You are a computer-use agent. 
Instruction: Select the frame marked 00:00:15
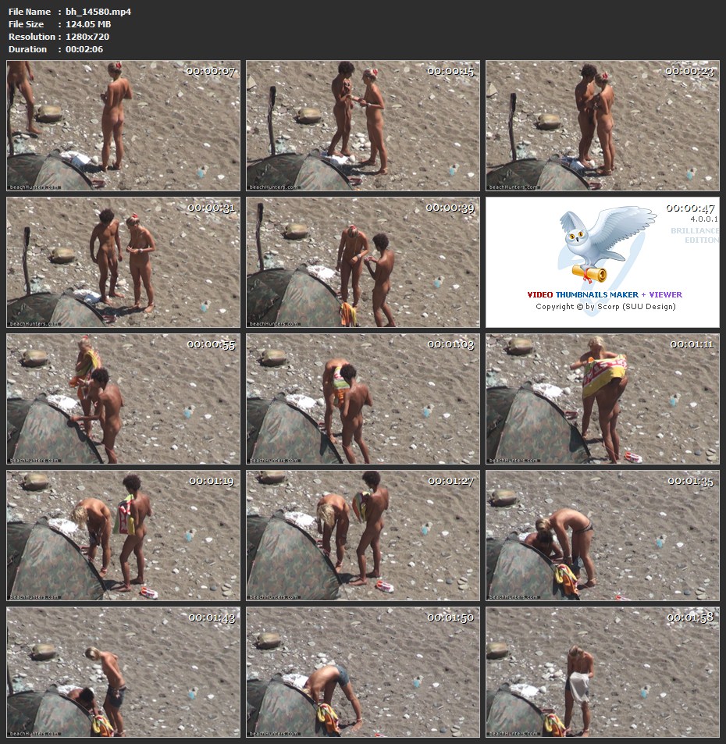363,126
